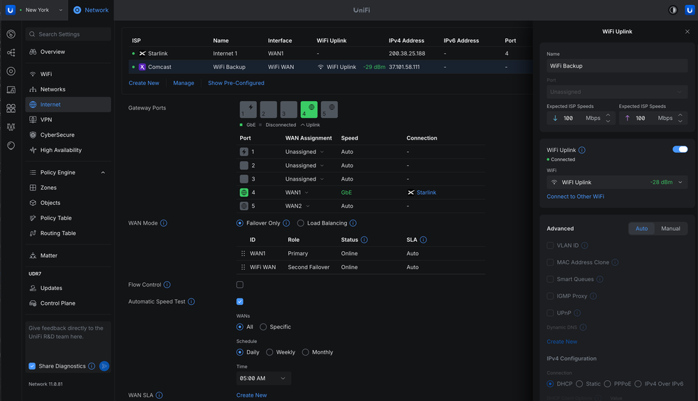Increase the upload expected ISP speed stepper
Image resolution: width=698 pixels, height=401 pixels.
(680, 116)
